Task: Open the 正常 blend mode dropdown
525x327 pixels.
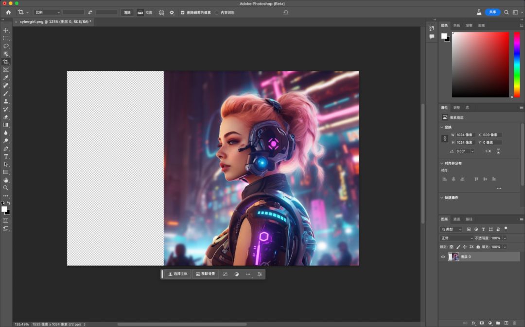Action: [456, 238]
